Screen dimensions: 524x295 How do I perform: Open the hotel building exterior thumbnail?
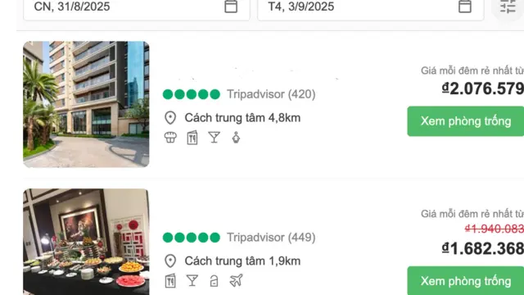coord(86,104)
